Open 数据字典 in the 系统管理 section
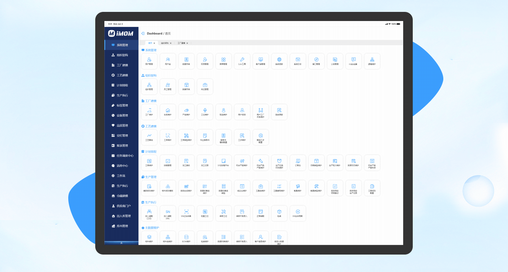The width and height of the screenshot is (508, 272). click(x=187, y=61)
